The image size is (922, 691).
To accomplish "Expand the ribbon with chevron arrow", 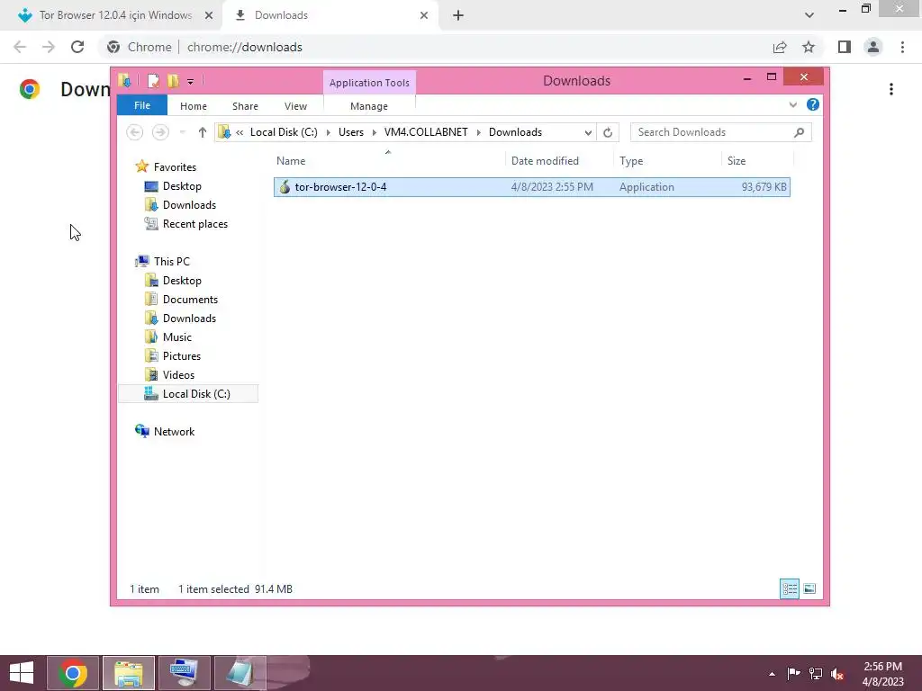I will click(x=792, y=104).
